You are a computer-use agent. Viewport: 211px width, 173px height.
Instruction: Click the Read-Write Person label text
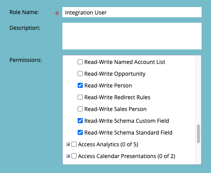pos(108,86)
